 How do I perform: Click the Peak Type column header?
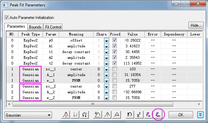(x=31, y=34)
